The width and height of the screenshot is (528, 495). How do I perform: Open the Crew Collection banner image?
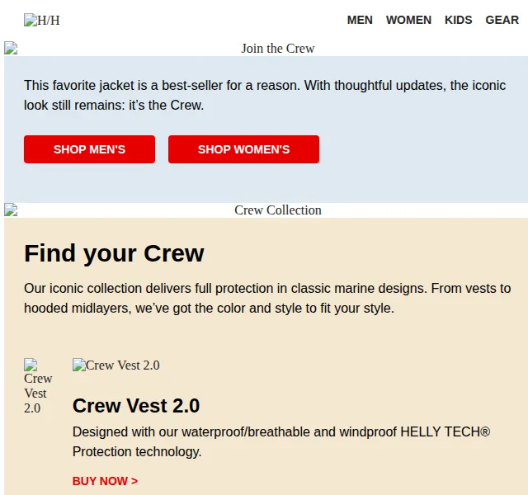pos(266,210)
